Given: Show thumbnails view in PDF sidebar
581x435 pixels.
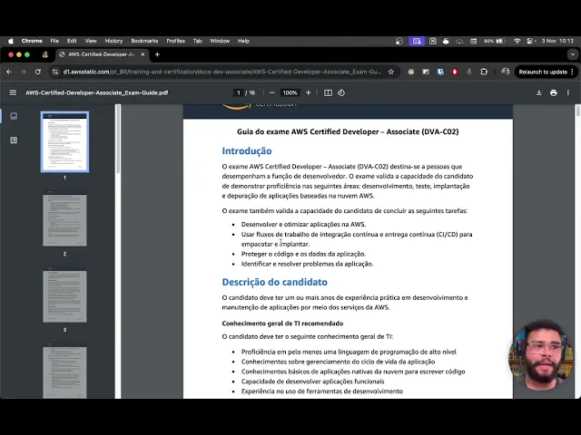Looking at the screenshot, I should (14, 116).
